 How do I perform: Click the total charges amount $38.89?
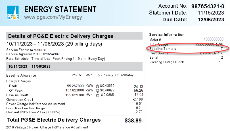[133, 121]
